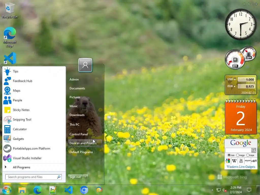Open the notification center icon
The height and width of the screenshot is (195, 260).
click(x=249, y=190)
